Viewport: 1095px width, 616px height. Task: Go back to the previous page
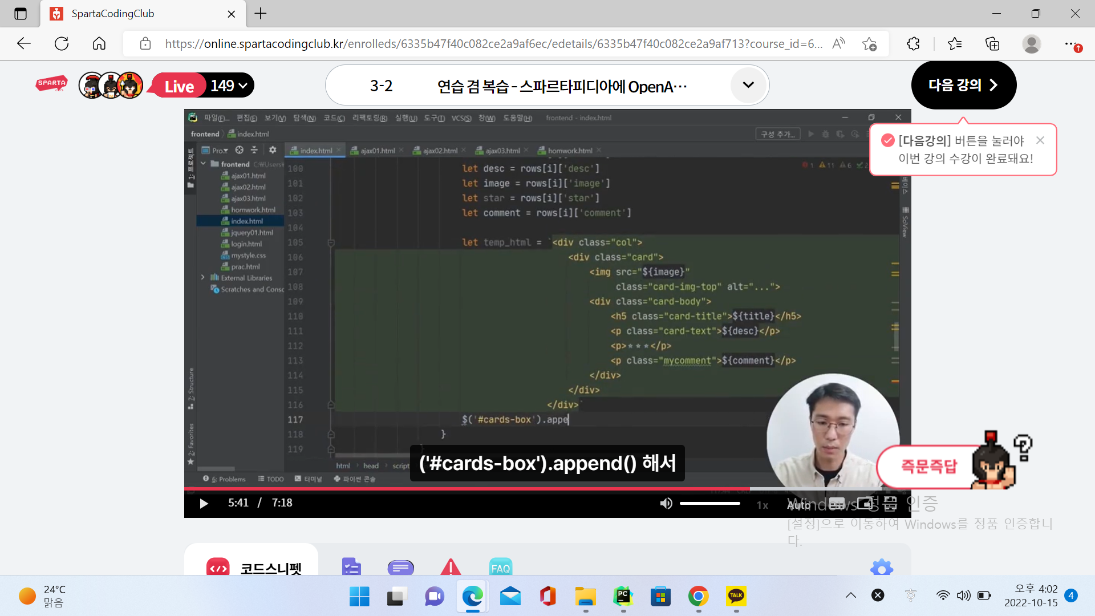point(24,43)
